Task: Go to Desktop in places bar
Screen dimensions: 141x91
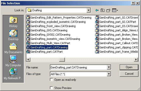Action: 13,35
